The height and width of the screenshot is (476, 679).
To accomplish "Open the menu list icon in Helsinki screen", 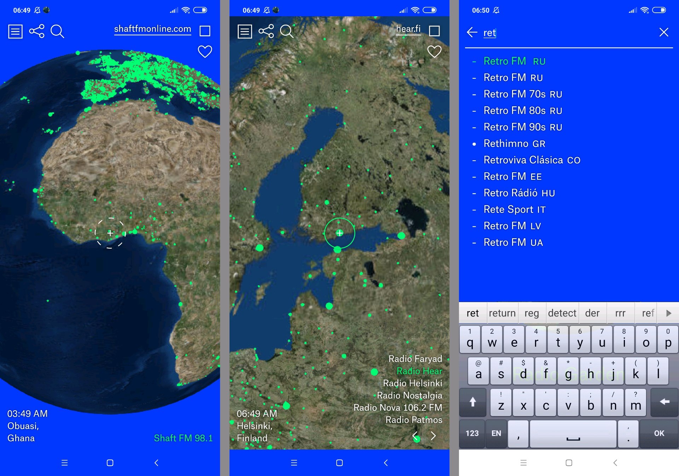I will (245, 31).
